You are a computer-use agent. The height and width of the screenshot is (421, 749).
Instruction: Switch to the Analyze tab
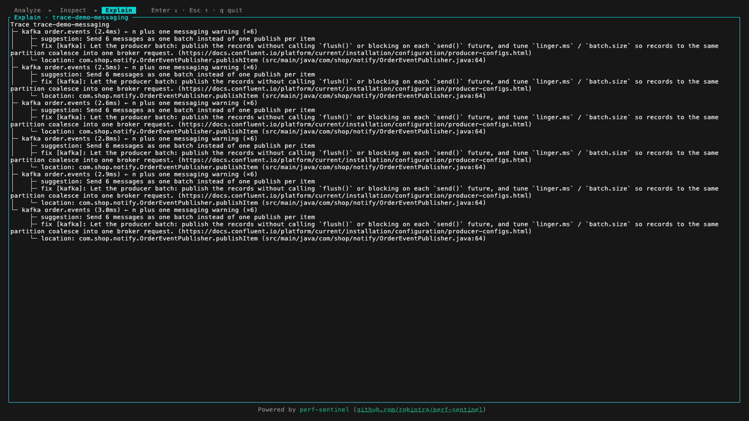(x=27, y=10)
